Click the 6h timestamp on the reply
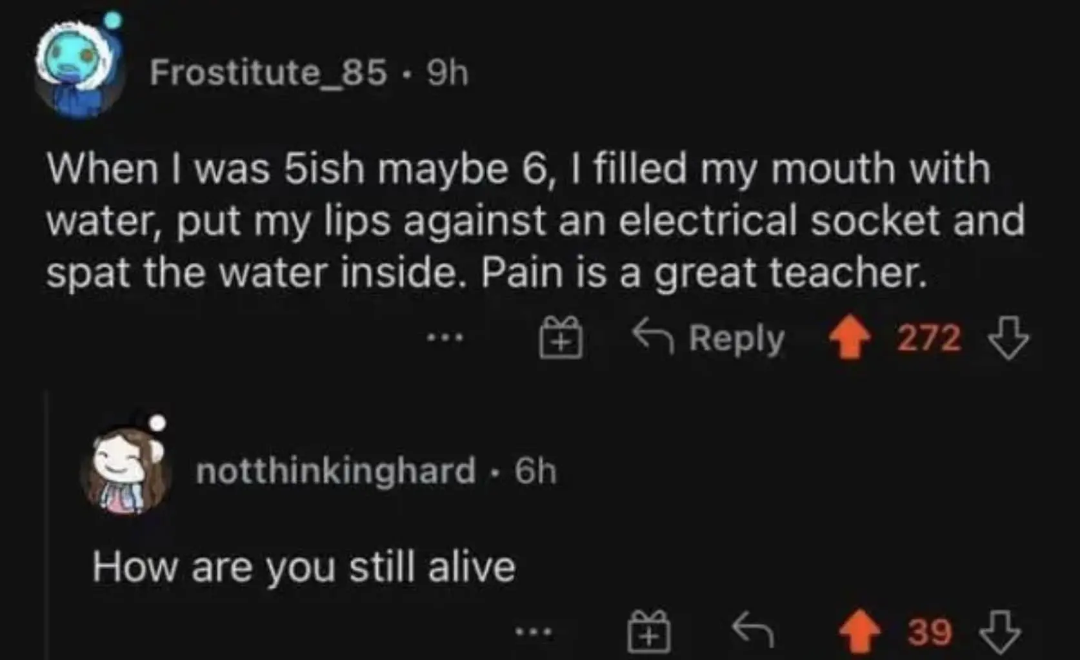 coord(535,471)
